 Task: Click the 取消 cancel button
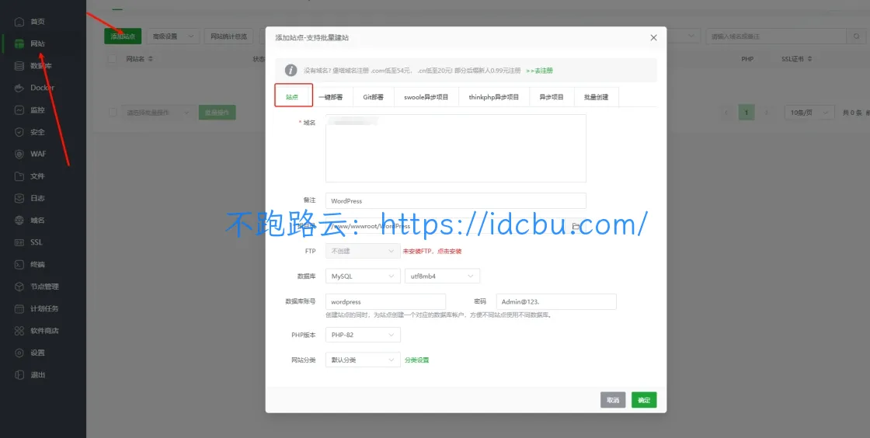click(x=613, y=400)
